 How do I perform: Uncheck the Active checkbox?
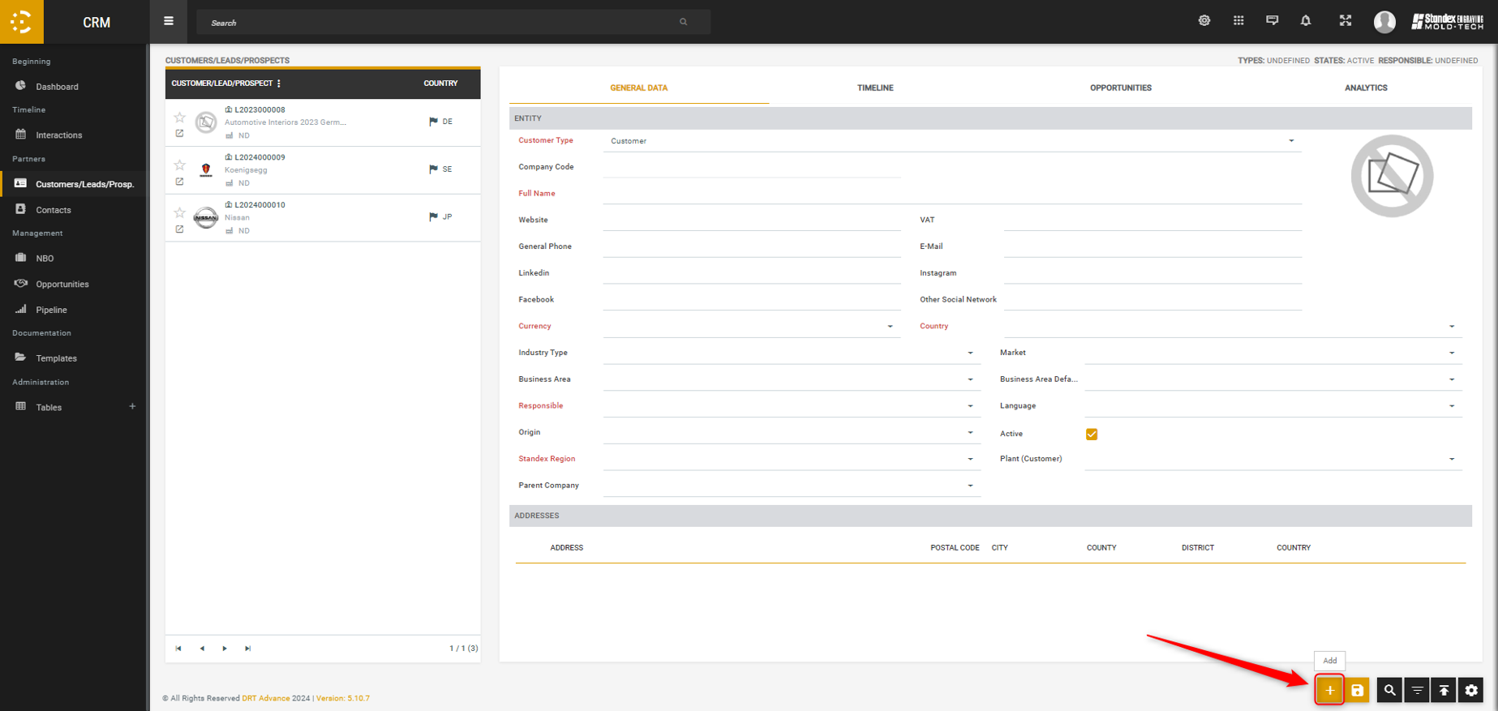[1092, 435]
